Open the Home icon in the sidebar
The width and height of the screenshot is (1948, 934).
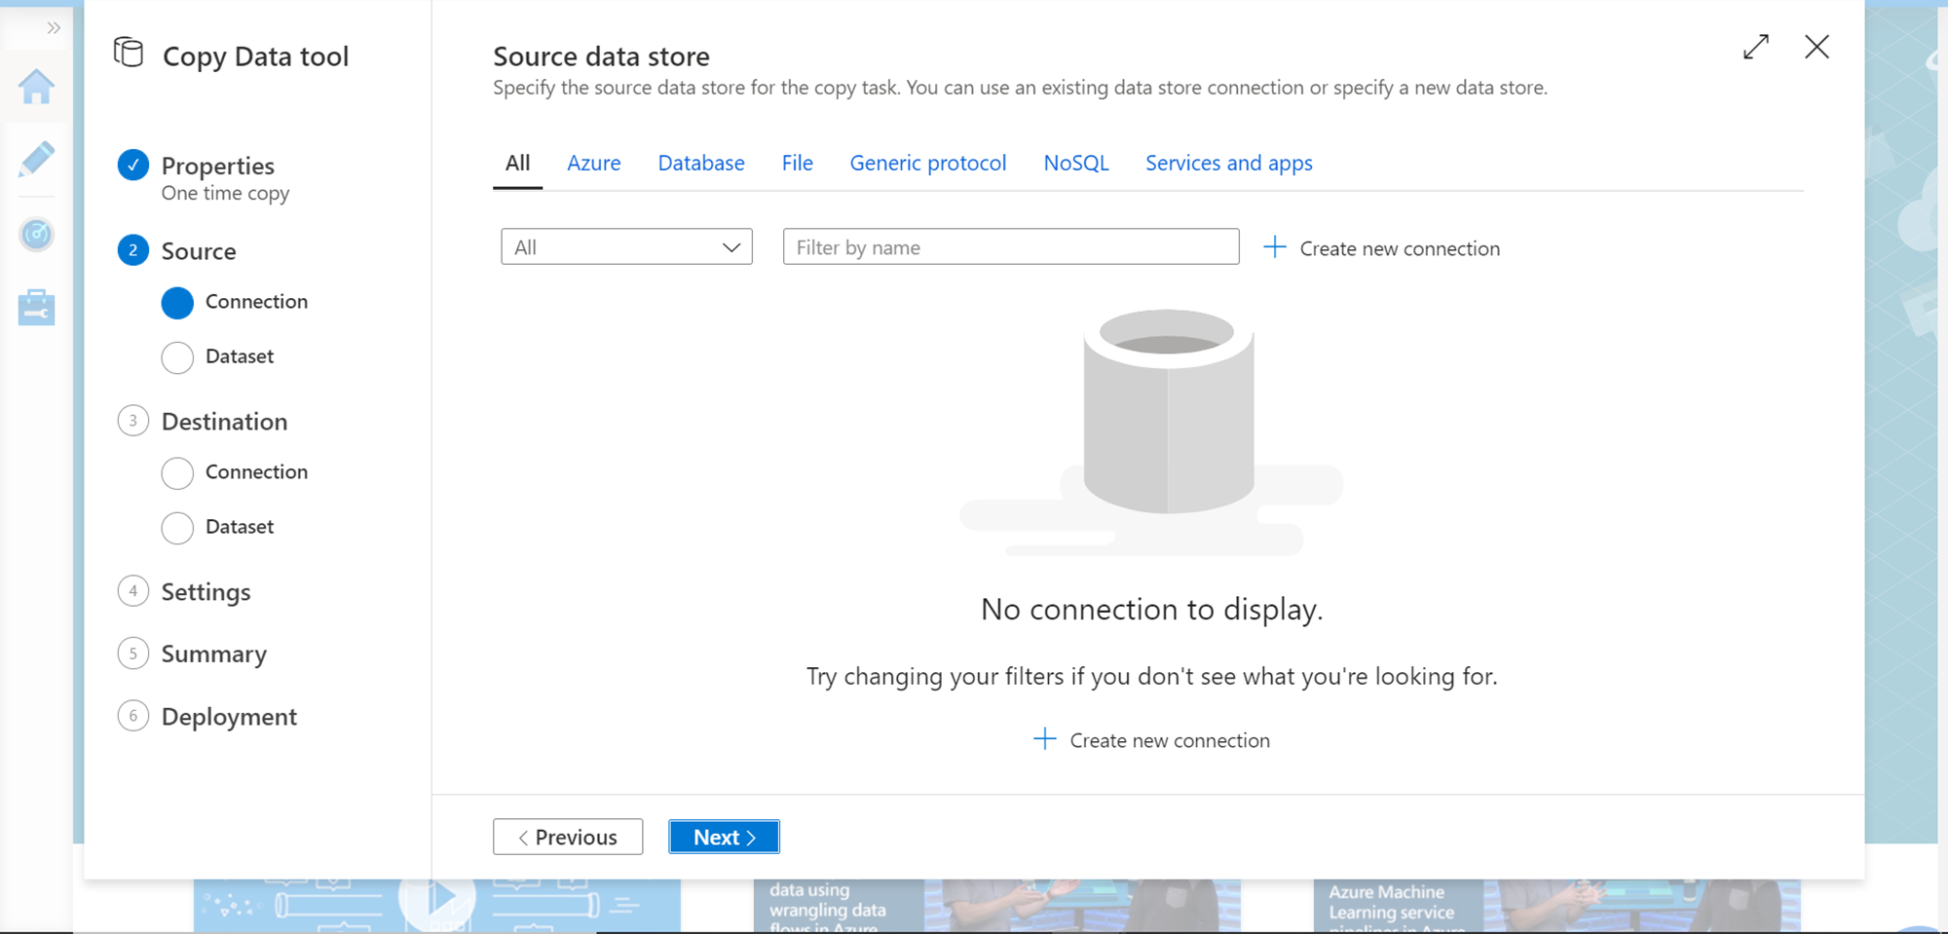tap(36, 88)
